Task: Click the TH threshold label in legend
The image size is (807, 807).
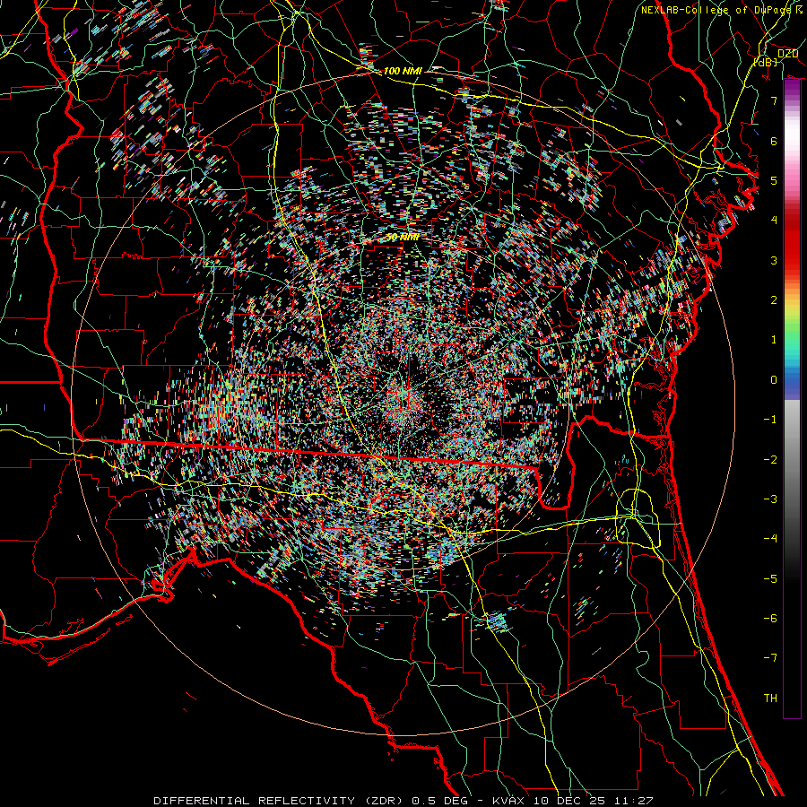Action: [770, 699]
